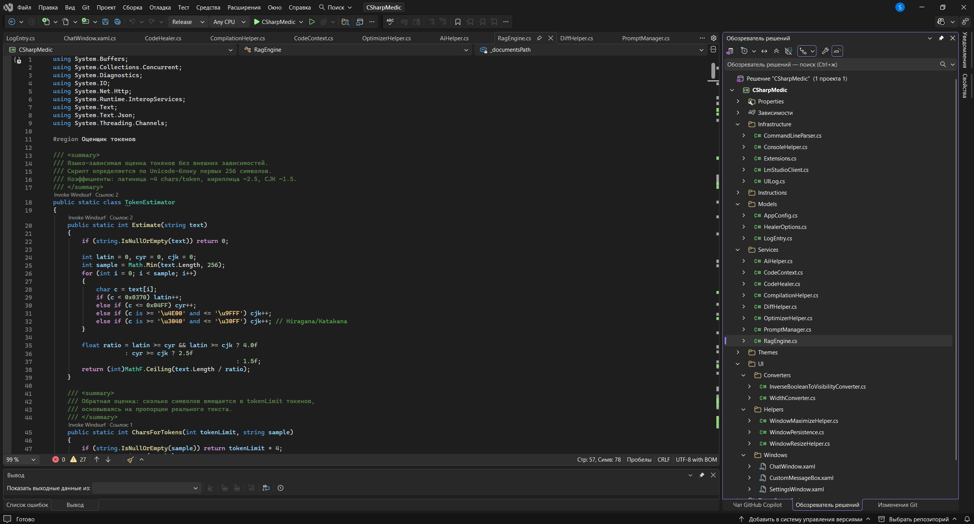Open Solution Explorer properties wrench icon
This screenshot has height=524, width=974.
pyautogui.click(x=825, y=51)
